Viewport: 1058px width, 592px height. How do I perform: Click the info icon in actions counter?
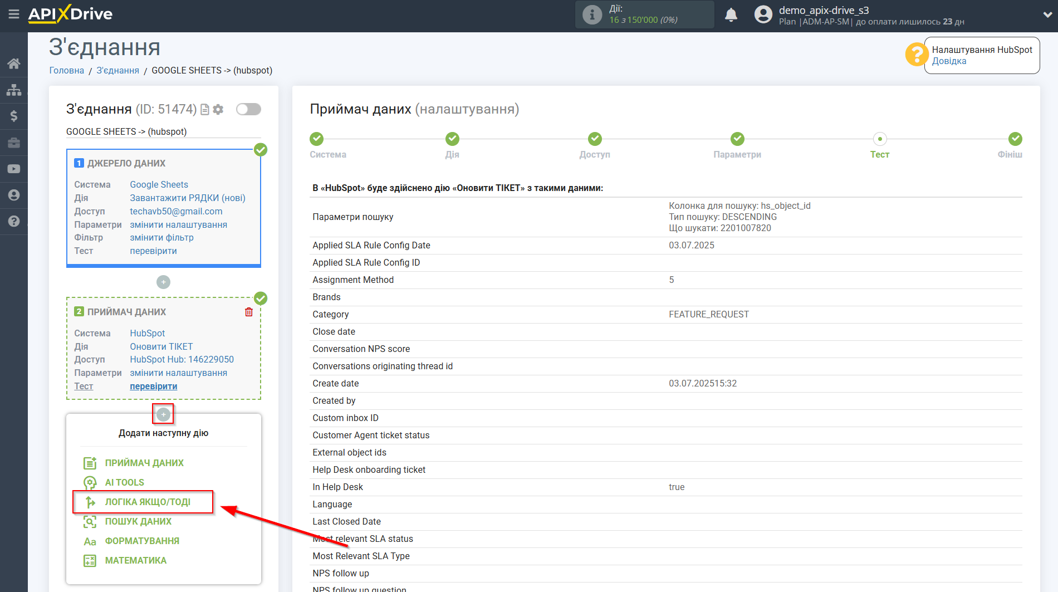[x=592, y=15]
